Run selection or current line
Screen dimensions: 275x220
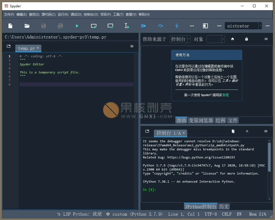coord(127,26)
